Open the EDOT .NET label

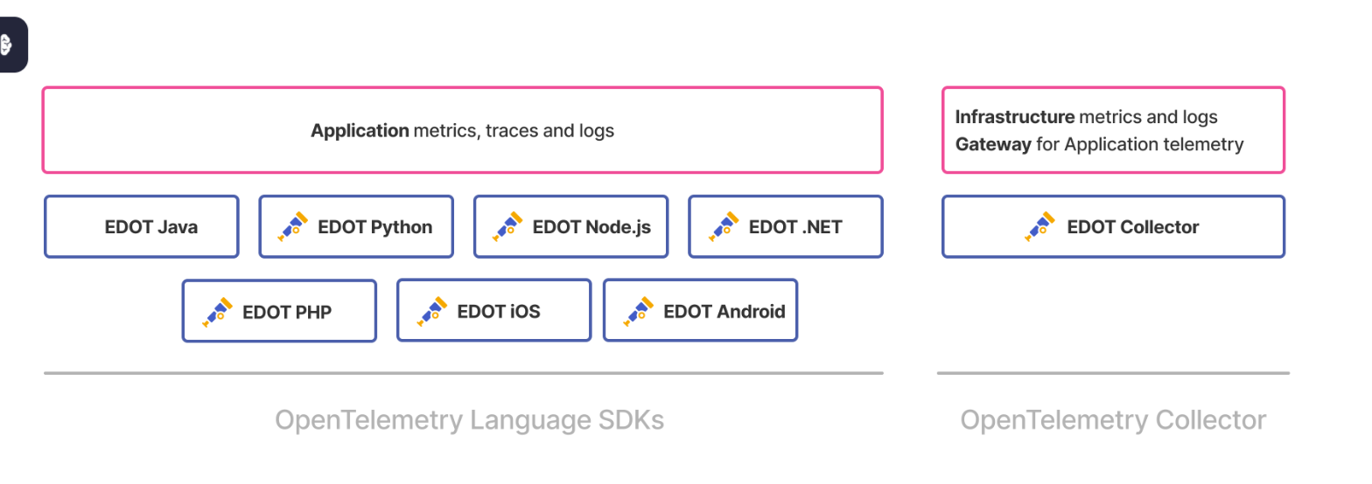[795, 227]
